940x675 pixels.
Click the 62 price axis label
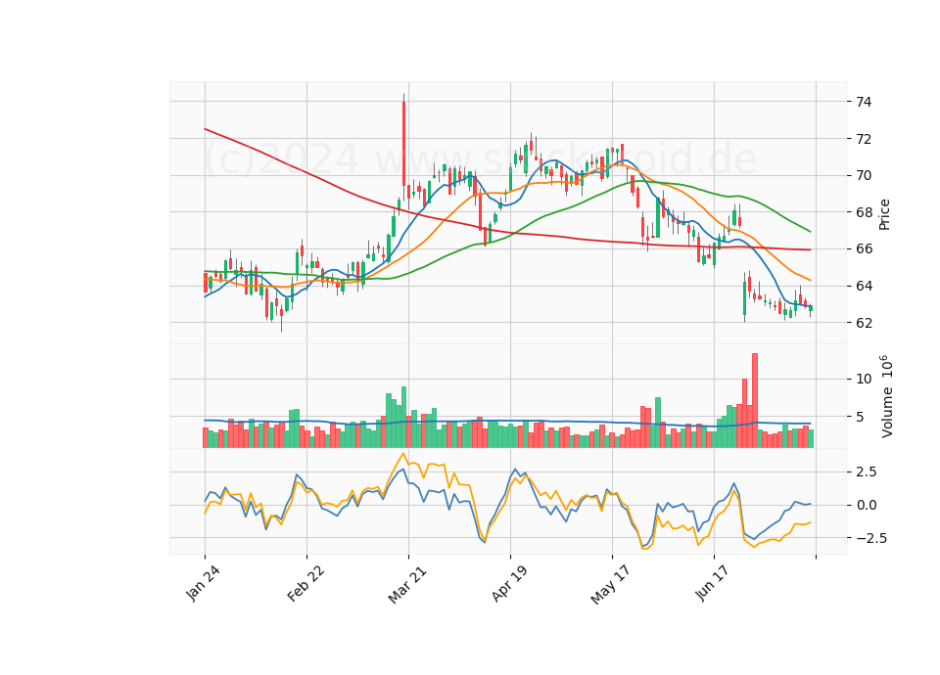[864, 323]
